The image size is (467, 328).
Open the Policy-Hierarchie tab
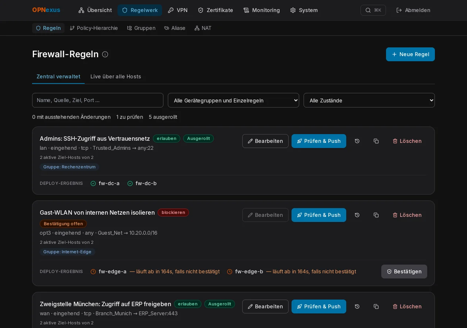94,28
